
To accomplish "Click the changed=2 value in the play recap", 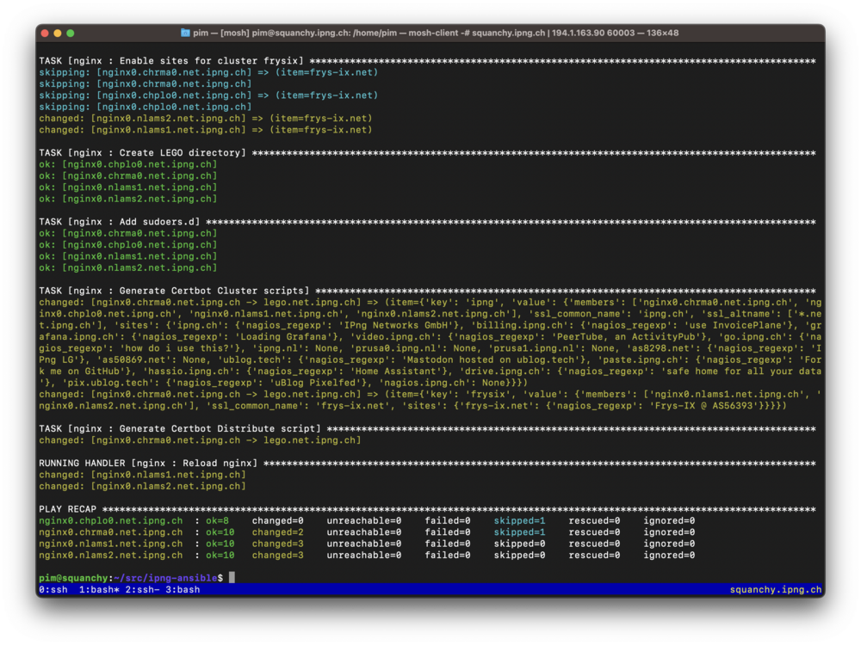I will 277,532.
